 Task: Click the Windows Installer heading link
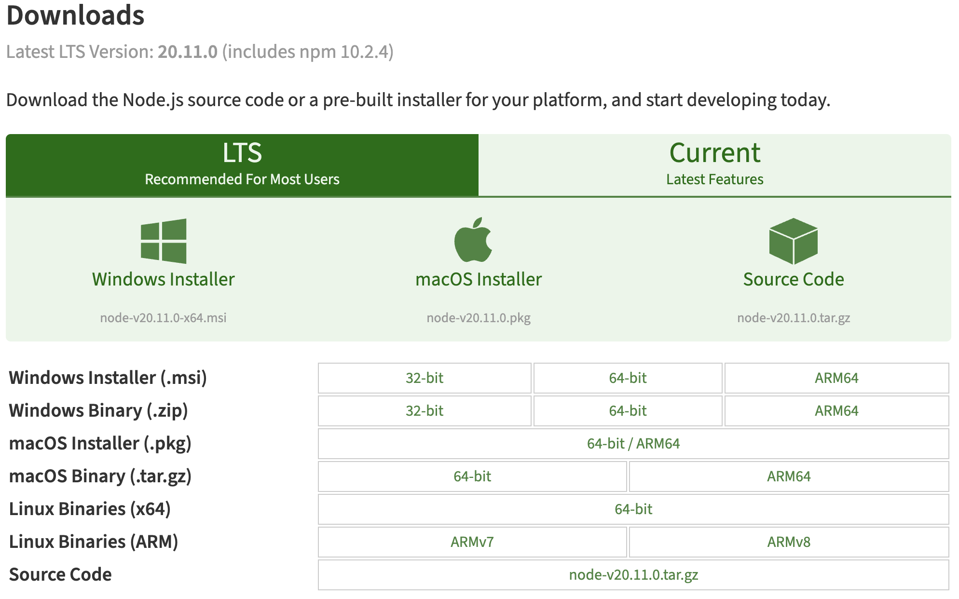[x=163, y=279]
